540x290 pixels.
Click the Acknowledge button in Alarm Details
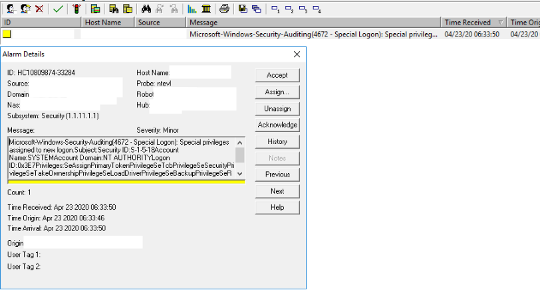click(x=277, y=125)
